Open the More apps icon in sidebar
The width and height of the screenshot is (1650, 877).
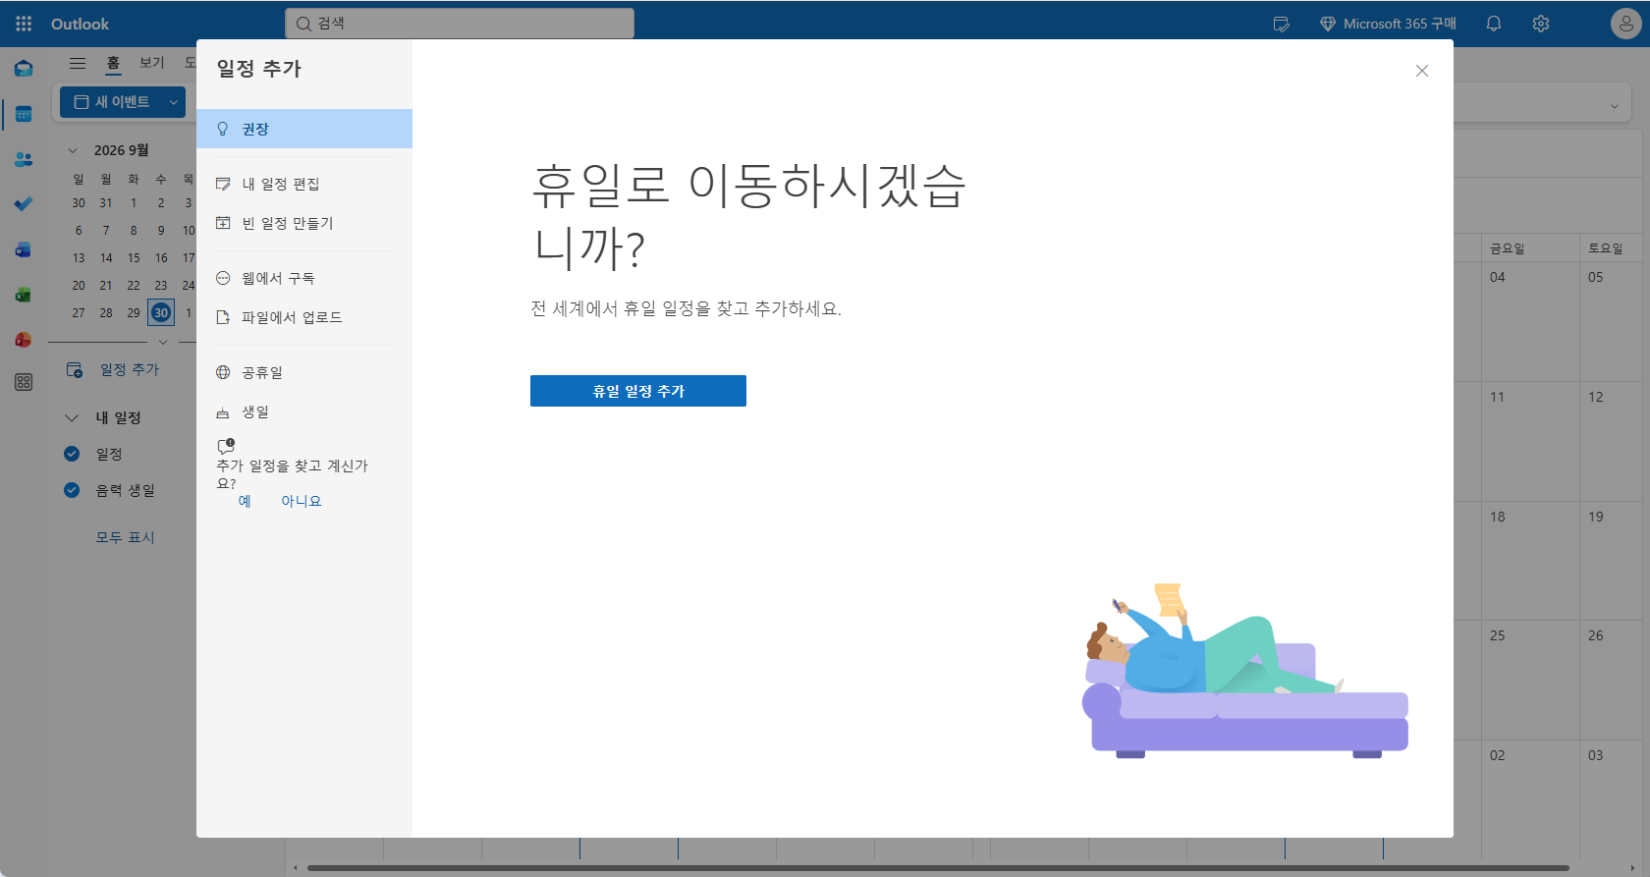point(24,382)
